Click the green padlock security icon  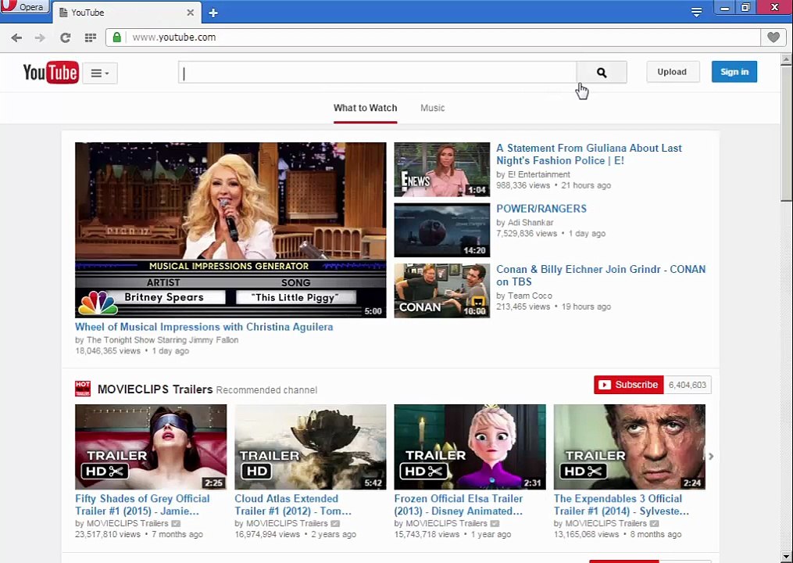pyautogui.click(x=117, y=37)
